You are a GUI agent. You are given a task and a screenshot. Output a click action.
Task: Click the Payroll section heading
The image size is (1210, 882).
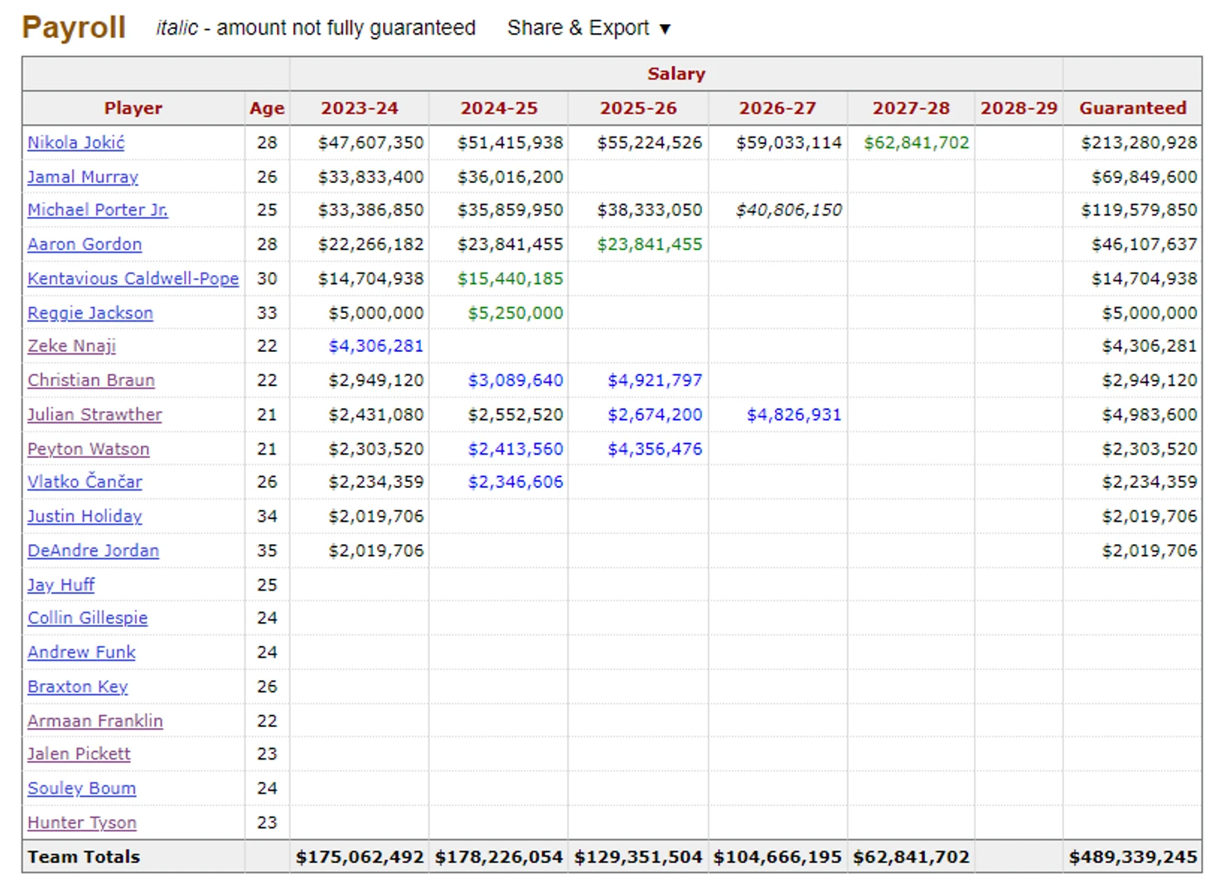[x=74, y=27]
